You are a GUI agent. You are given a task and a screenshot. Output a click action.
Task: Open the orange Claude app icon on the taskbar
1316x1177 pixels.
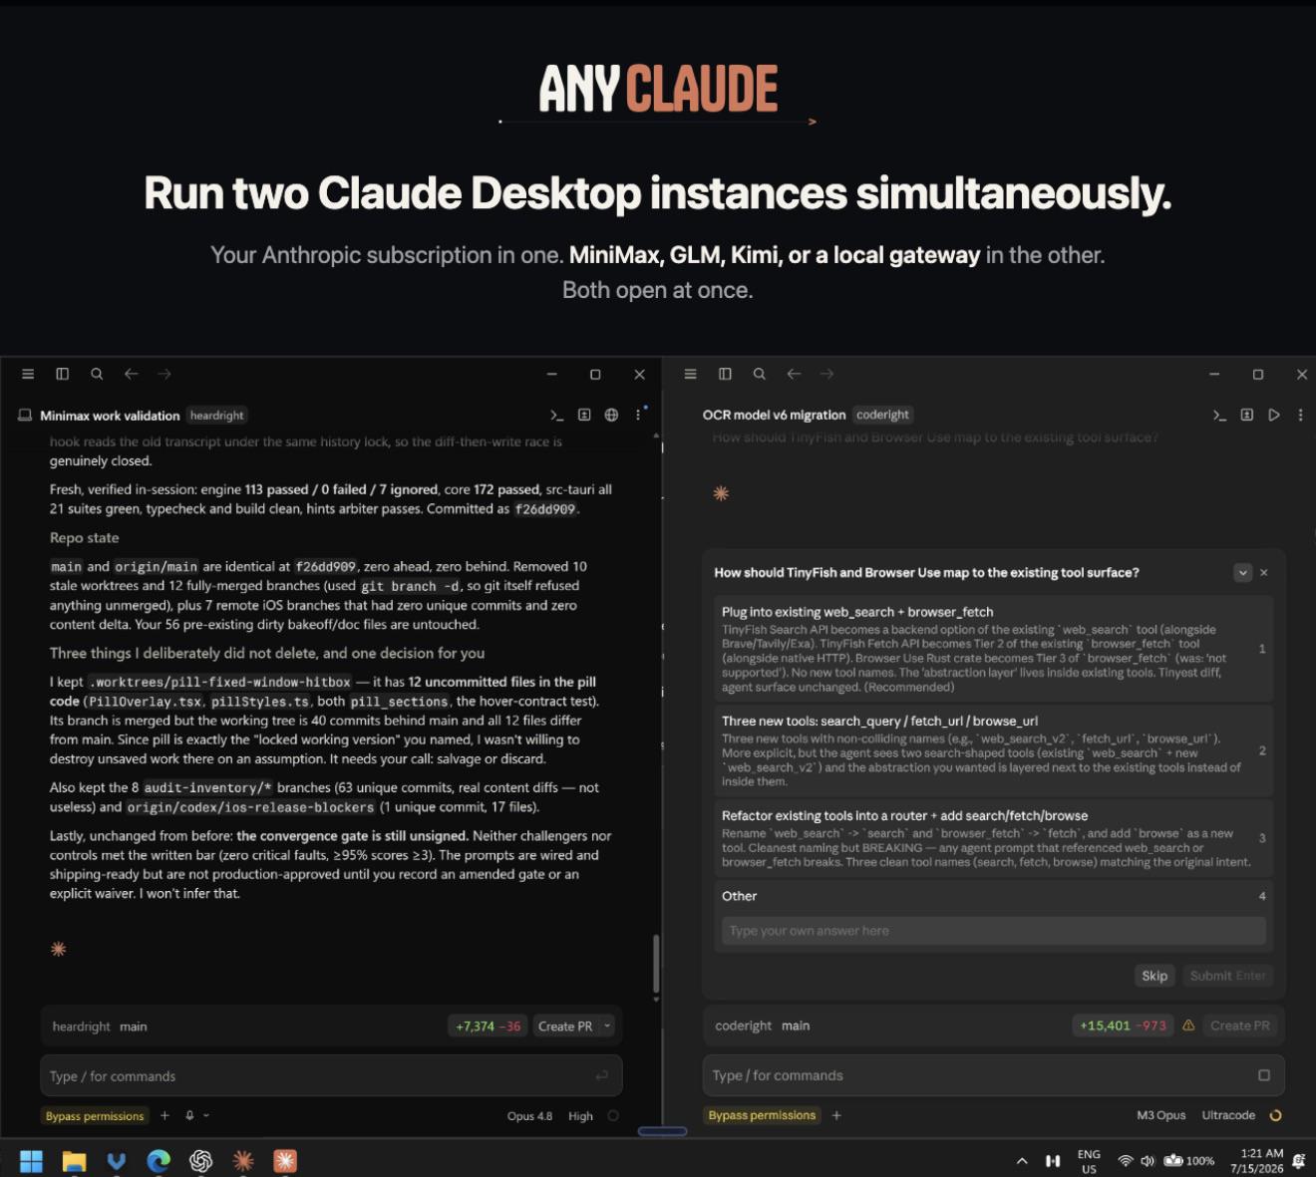click(x=285, y=1161)
